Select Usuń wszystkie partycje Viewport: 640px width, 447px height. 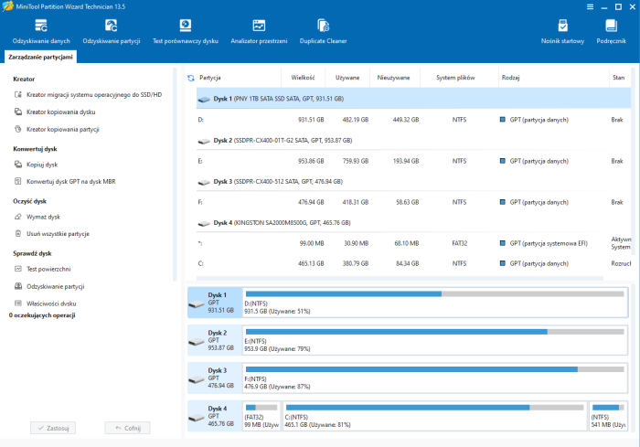click(x=52, y=234)
